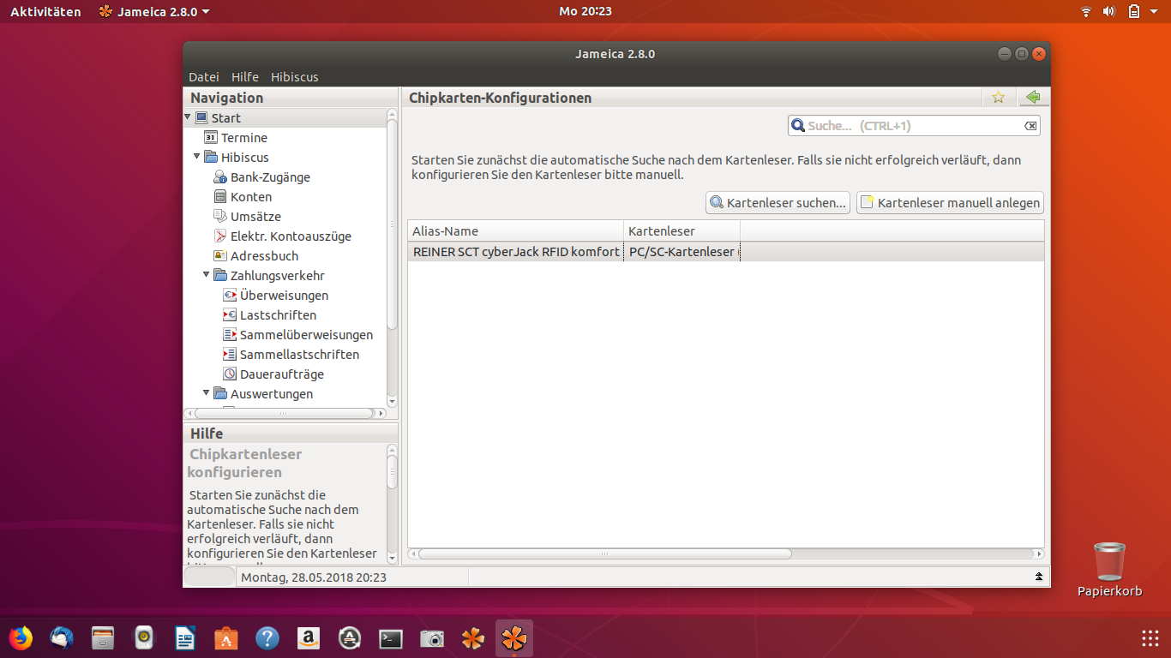Open Termine calendar item

click(x=235, y=137)
